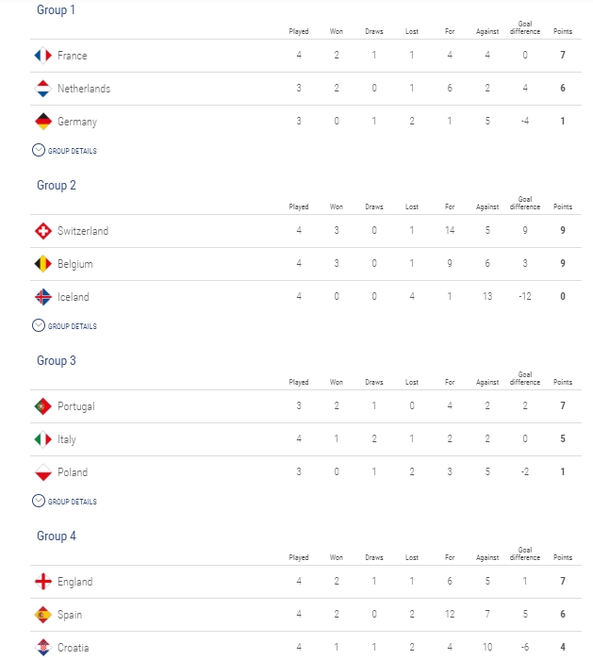
Task: Click the France flag icon
Action: 43,55
